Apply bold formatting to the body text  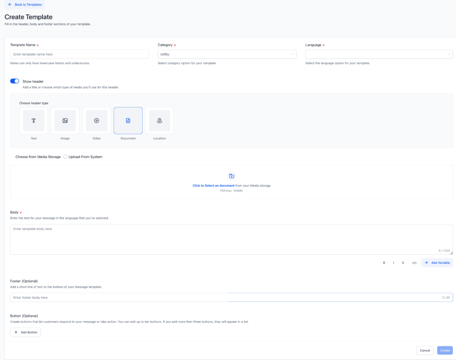(x=384, y=262)
